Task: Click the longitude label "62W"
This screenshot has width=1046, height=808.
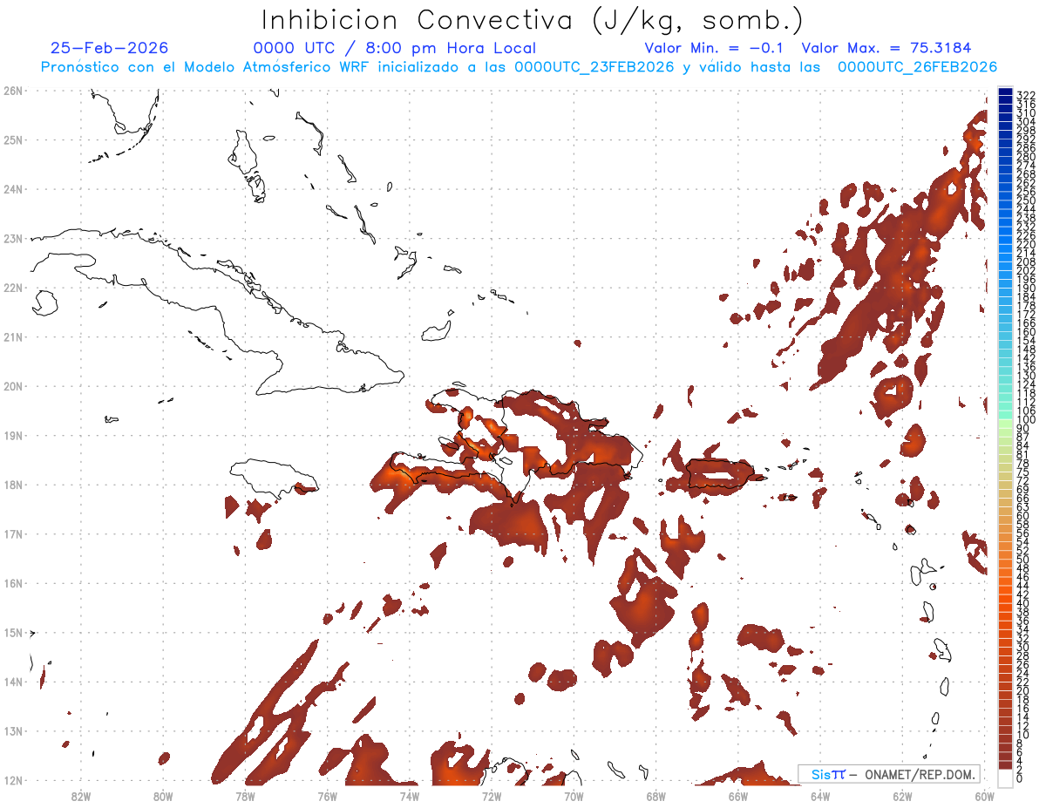Action: 902,795
